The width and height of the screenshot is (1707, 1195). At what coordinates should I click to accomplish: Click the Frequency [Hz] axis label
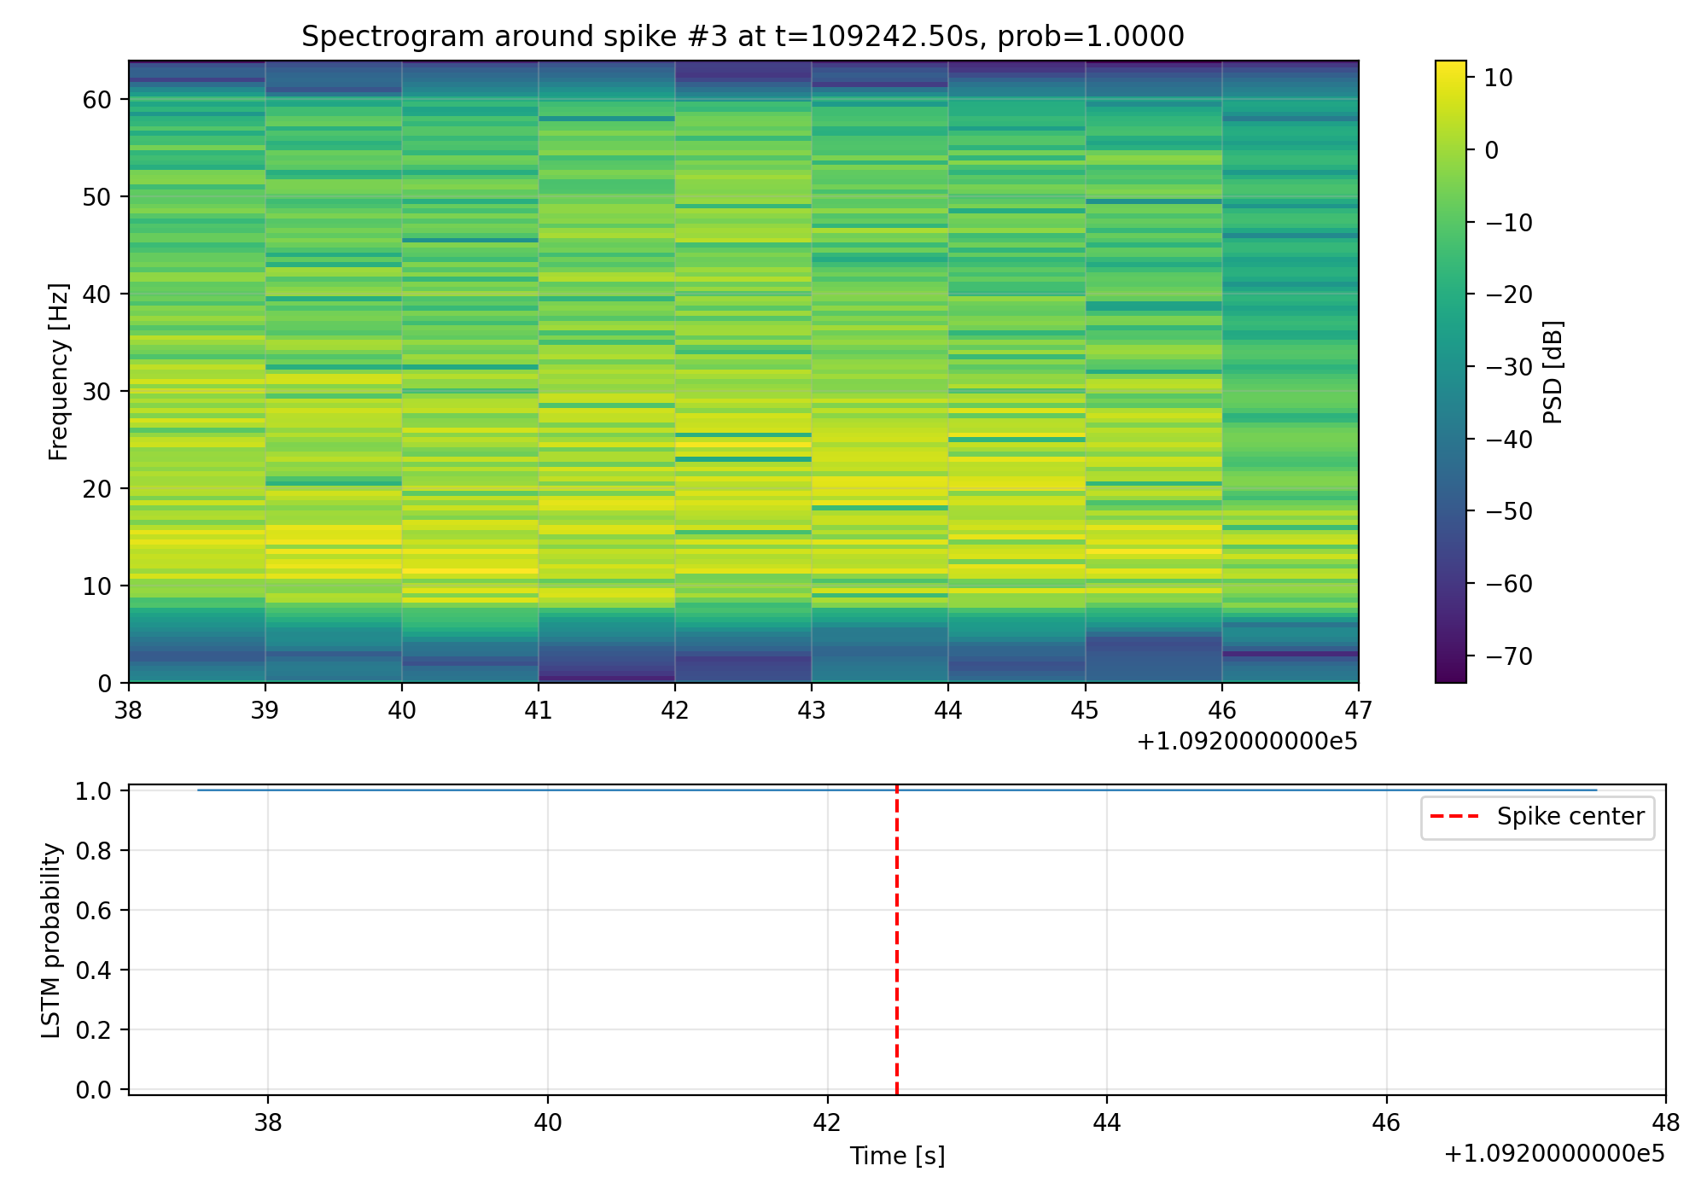tap(57, 372)
